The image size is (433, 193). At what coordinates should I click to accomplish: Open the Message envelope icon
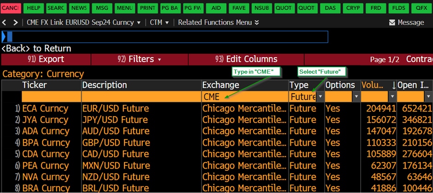click(x=392, y=23)
